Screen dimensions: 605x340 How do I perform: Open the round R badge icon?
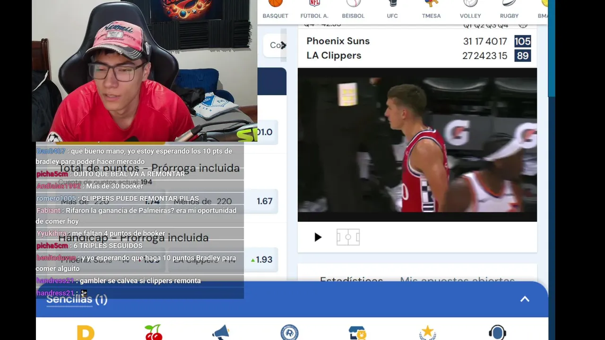click(289, 332)
